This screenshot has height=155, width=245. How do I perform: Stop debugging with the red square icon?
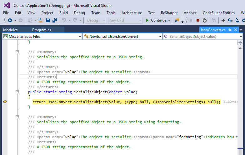(197, 20)
